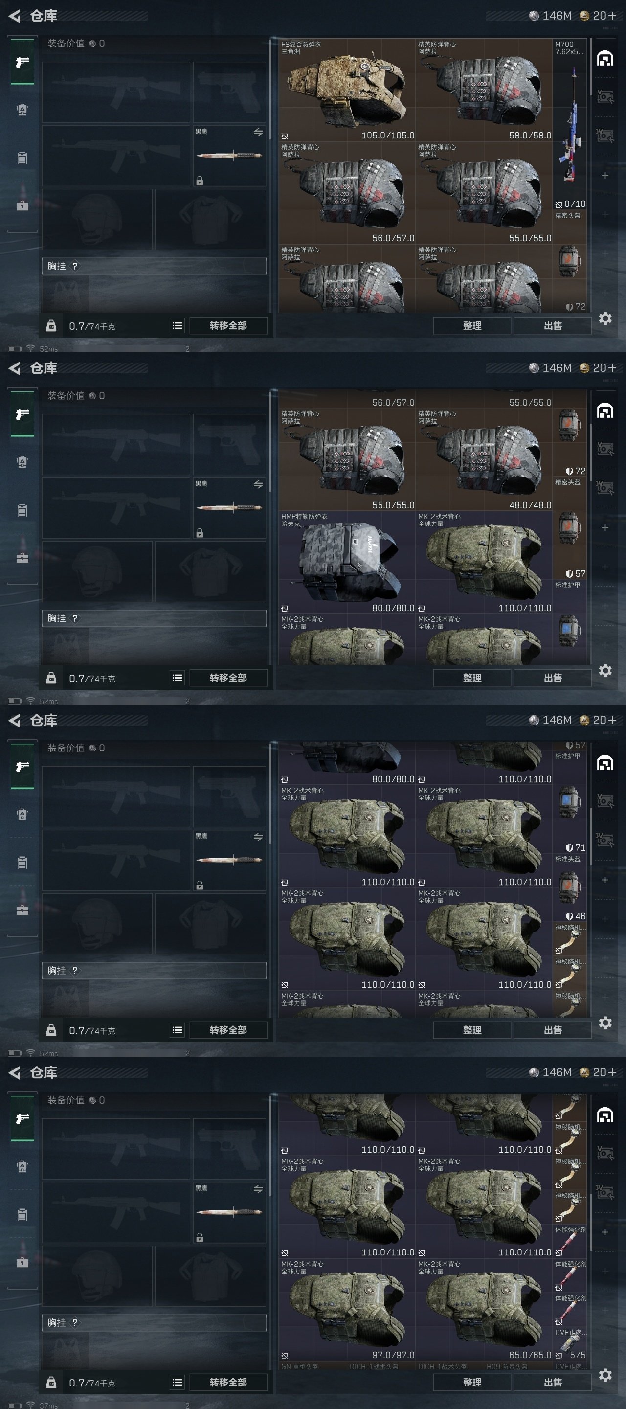The image size is (626, 1409).
Task: Expand 胸挂 help question mark beside 48.0/48.0 vest panel
Action: pyautogui.click(x=75, y=618)
